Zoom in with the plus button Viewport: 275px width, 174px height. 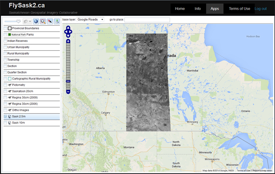click(68, 41)
